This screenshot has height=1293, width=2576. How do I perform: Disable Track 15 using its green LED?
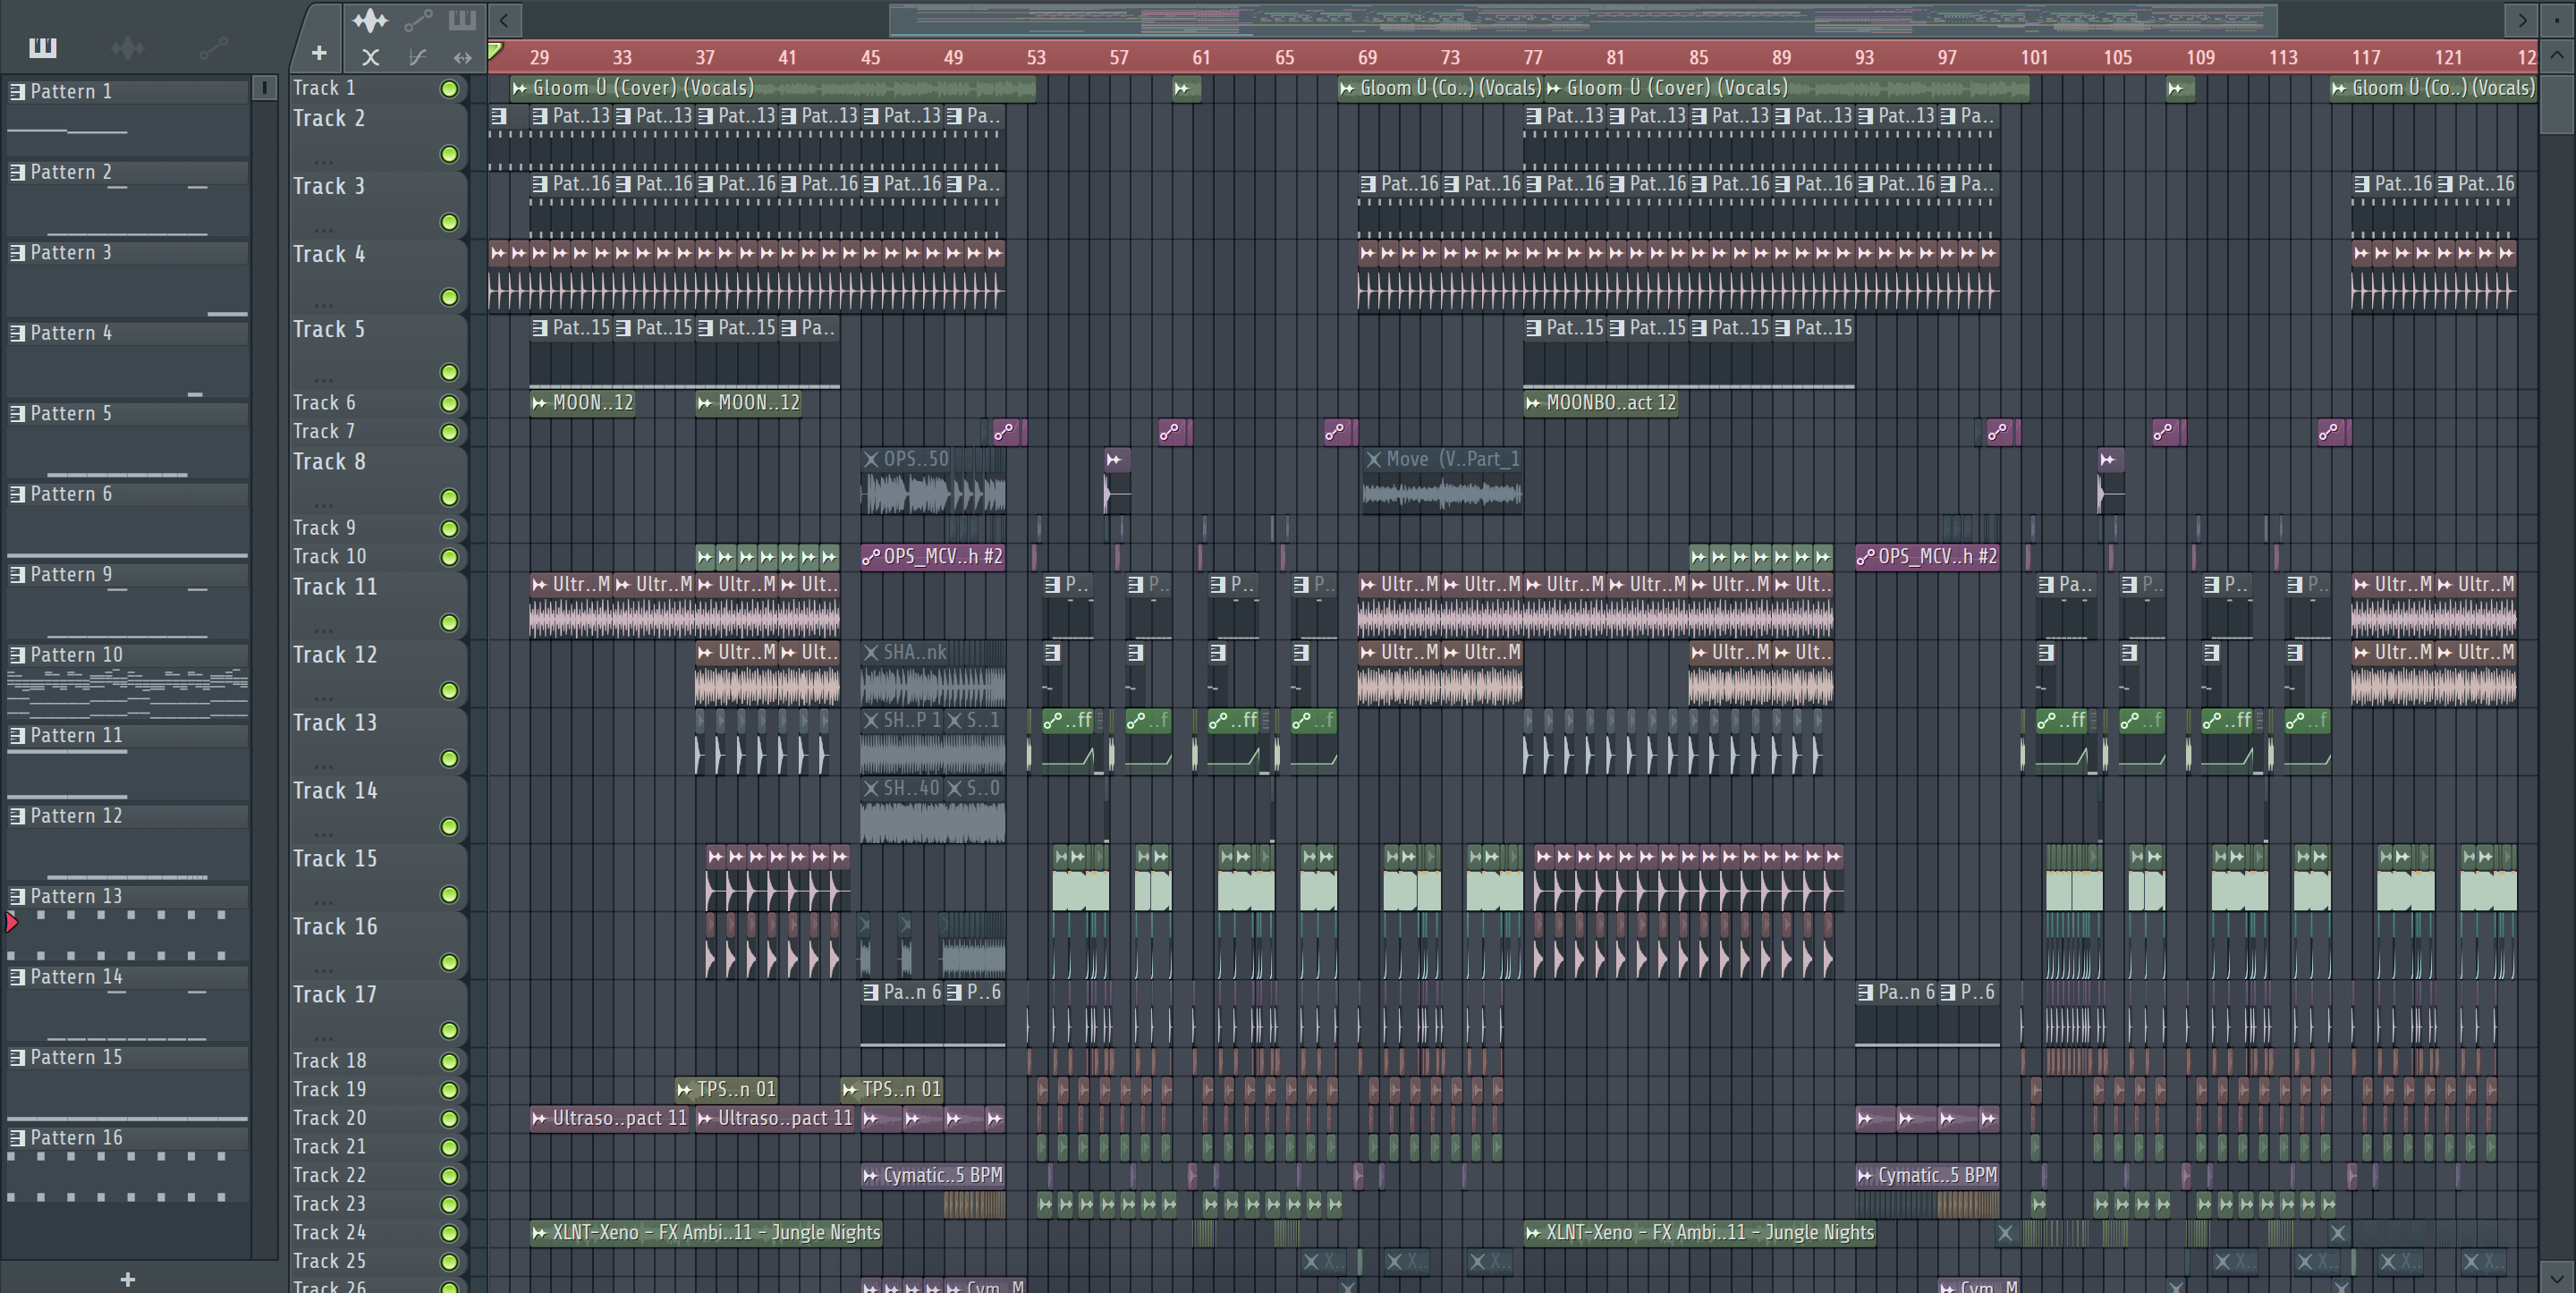[x=450, y=895]
